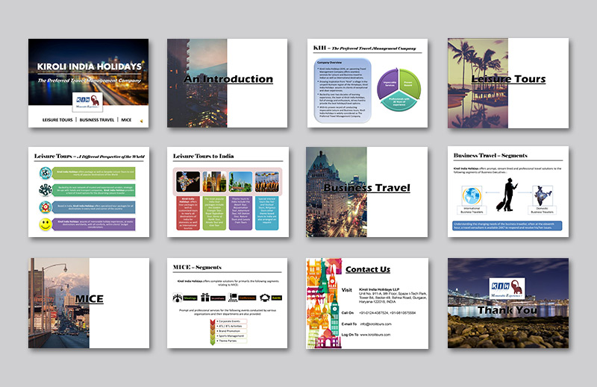Click the India map photo in Leisure Tours

coord(188,181)
